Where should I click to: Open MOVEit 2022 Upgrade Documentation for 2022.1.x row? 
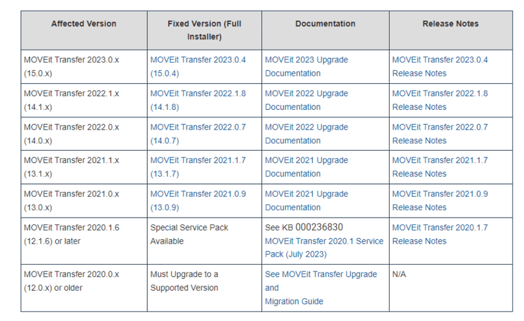click(306, 100)
